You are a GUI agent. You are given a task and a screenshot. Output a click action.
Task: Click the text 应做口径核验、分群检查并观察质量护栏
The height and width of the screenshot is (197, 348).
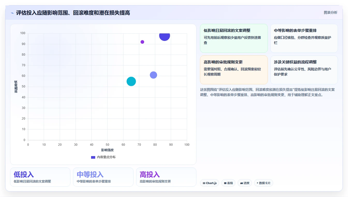(302, 40)
